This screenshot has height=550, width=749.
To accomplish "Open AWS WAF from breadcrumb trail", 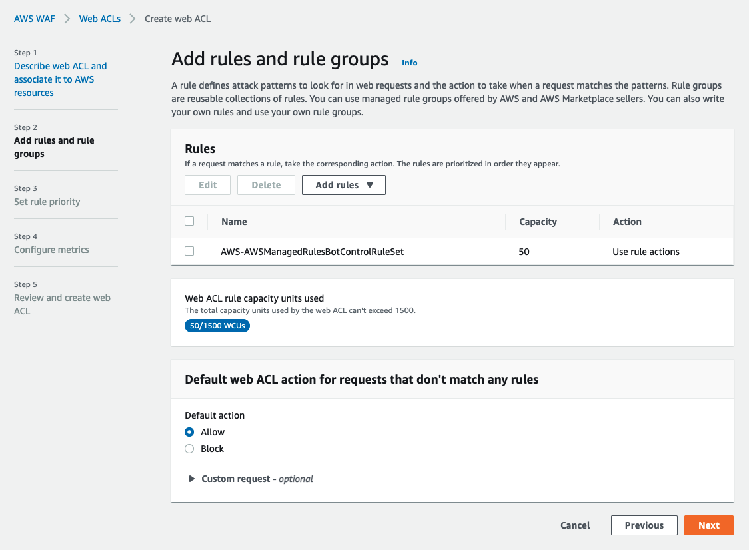I will (x=34, y=19).
